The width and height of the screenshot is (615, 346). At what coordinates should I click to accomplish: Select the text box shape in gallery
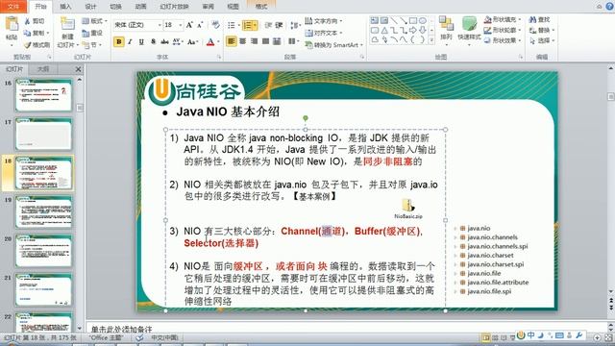(375, 20)
